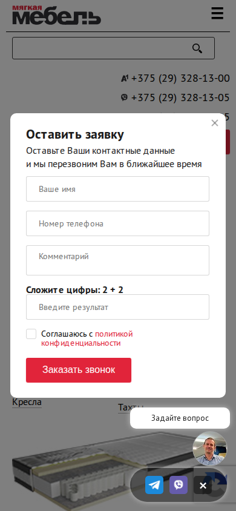Image resolution: width=236 pixels, height=511 pixels.
Task: Click the Мягкая Мебель logo
Action: (x=57, y=15)
